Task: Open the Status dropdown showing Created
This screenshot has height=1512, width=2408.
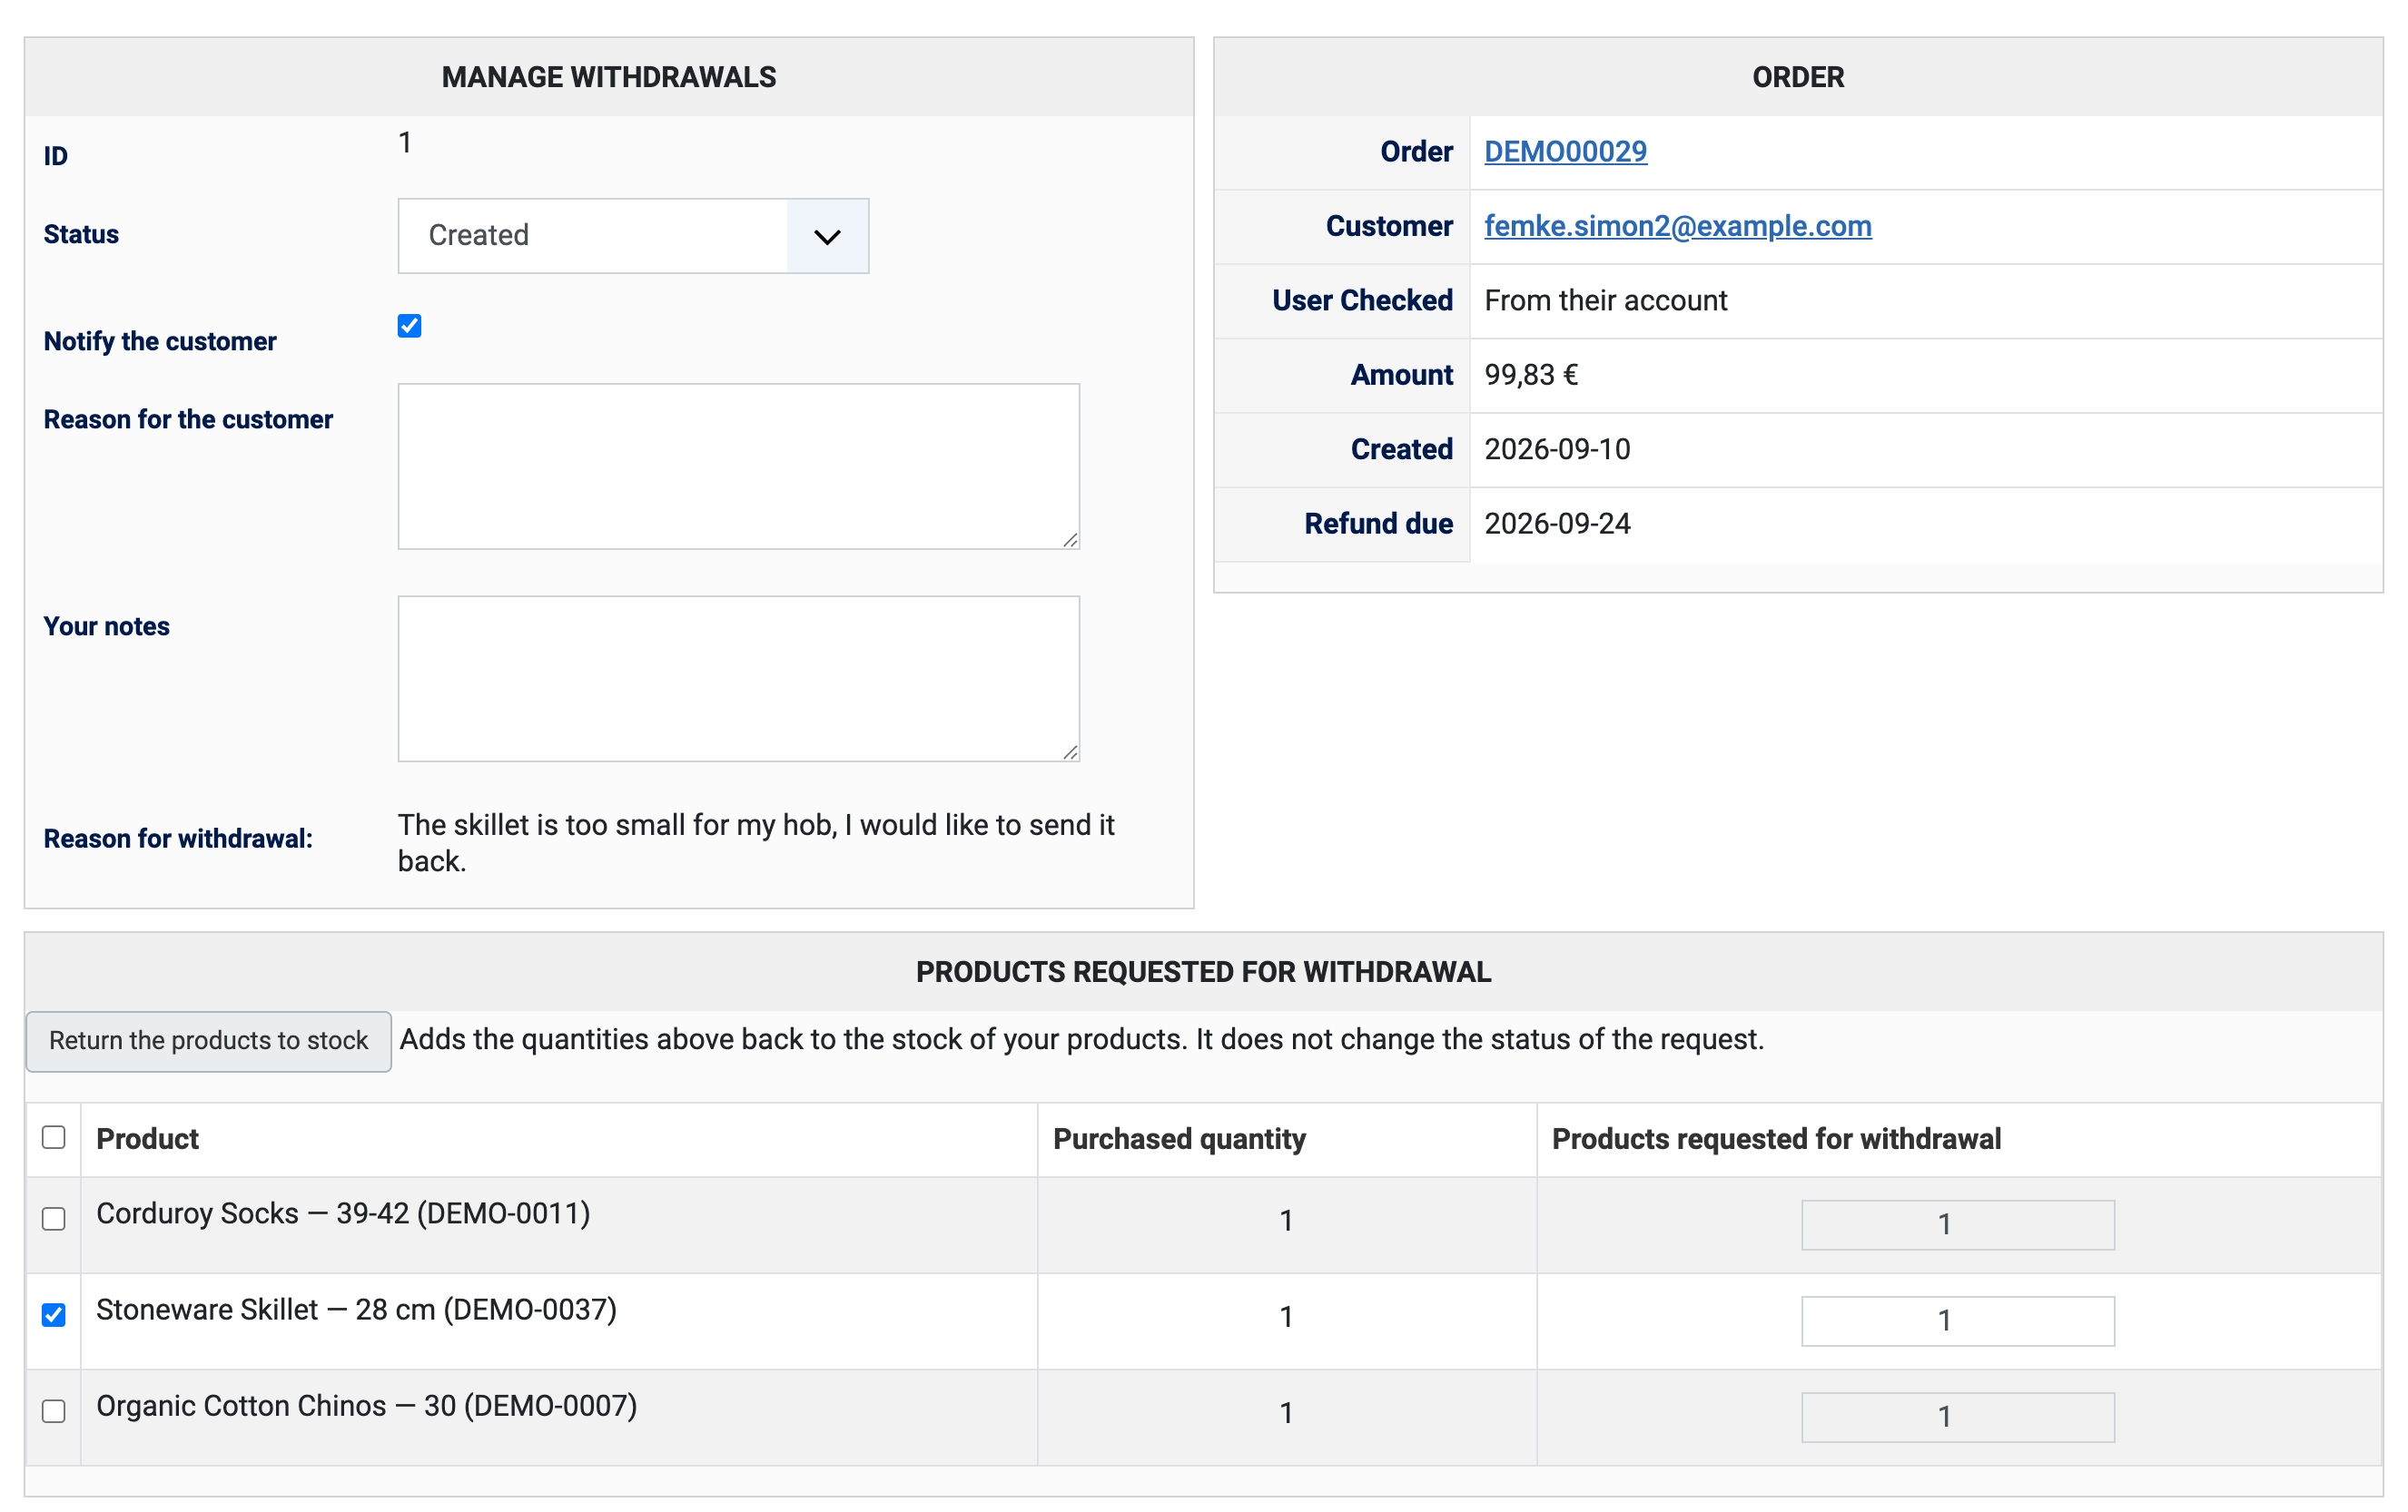Action: tap(633, 236)
